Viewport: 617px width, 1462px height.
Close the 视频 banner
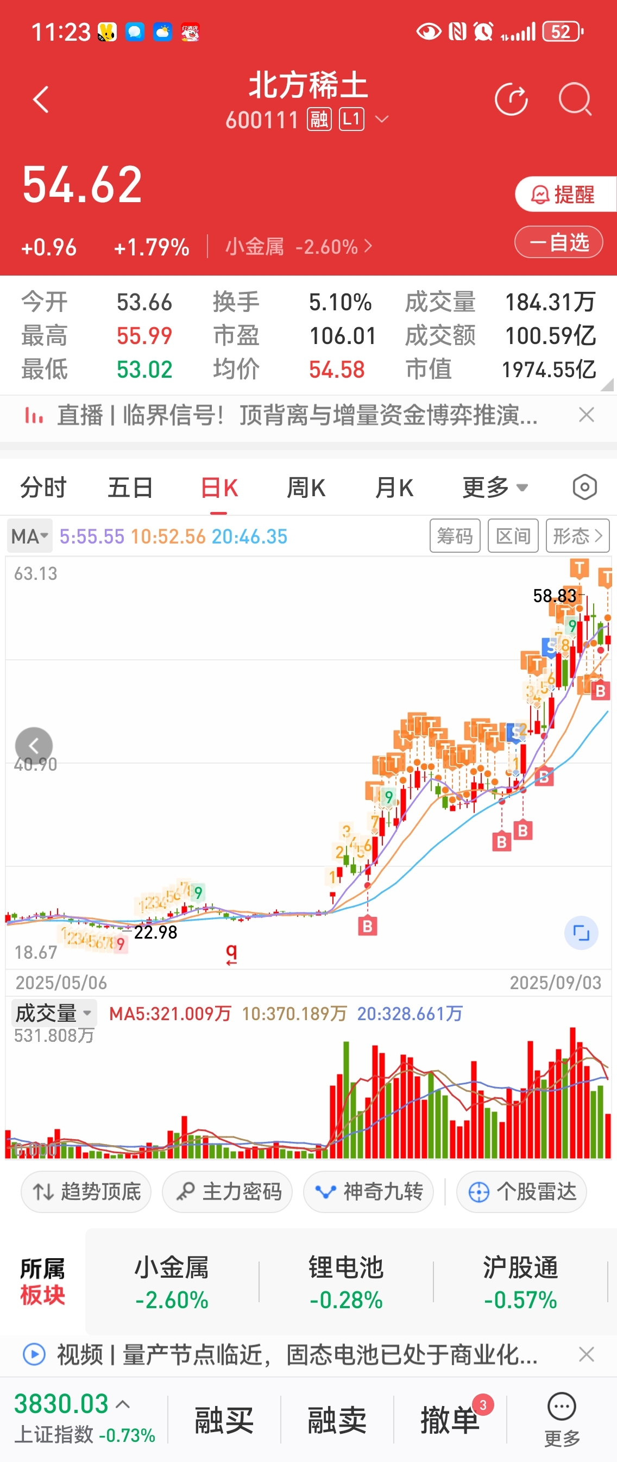(x=587, y=1355)
